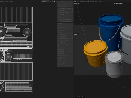Click the UV Weld command

click(65, 15)
